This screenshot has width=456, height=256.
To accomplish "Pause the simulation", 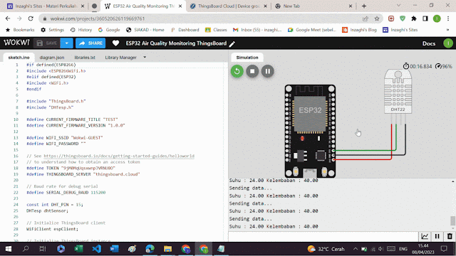I will pos(268,71).
